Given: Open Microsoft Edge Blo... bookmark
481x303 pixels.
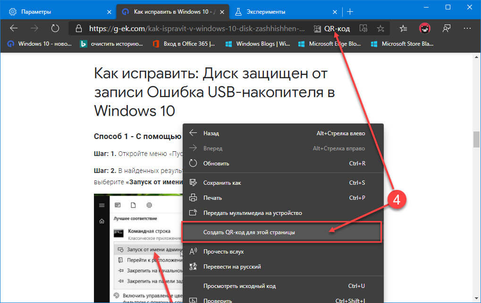Looking at the screenshot, I should coord(330,44).
